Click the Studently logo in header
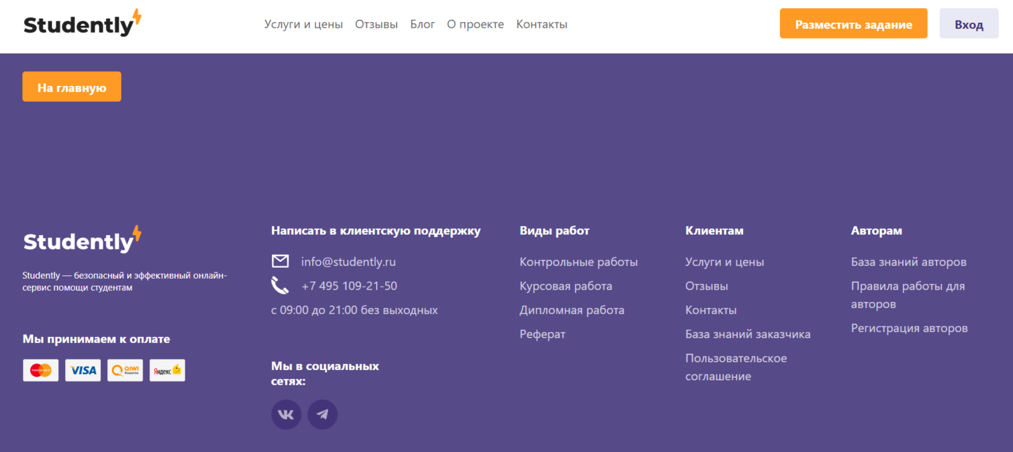Viewport: 1013px width, 452px height. tap(82, 24)
